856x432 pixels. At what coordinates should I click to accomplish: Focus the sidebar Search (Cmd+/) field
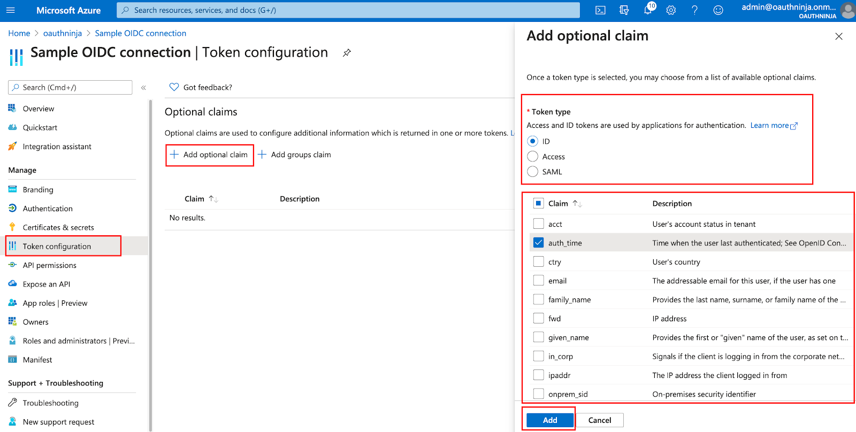(x=70, y=87)
